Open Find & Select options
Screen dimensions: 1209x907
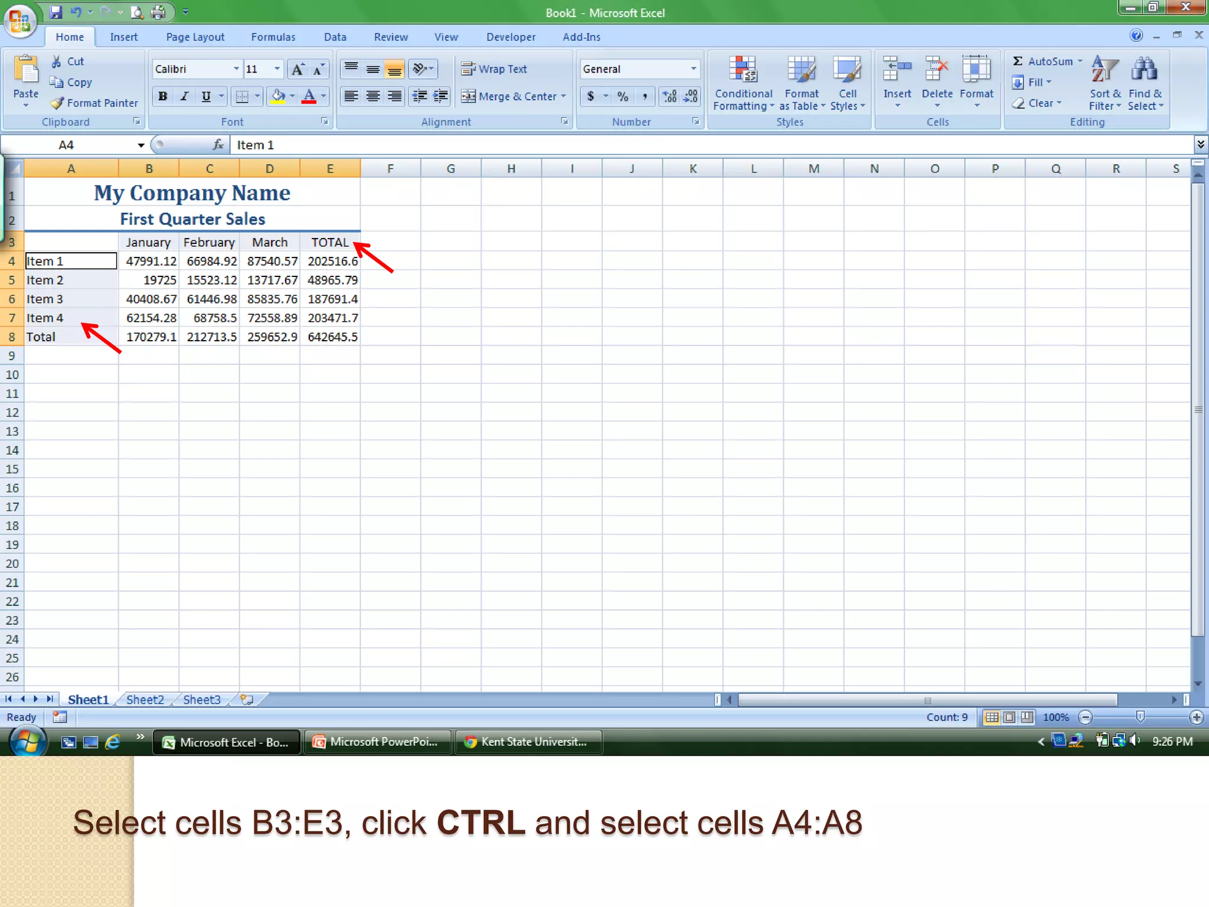(x=1145, y=83)
